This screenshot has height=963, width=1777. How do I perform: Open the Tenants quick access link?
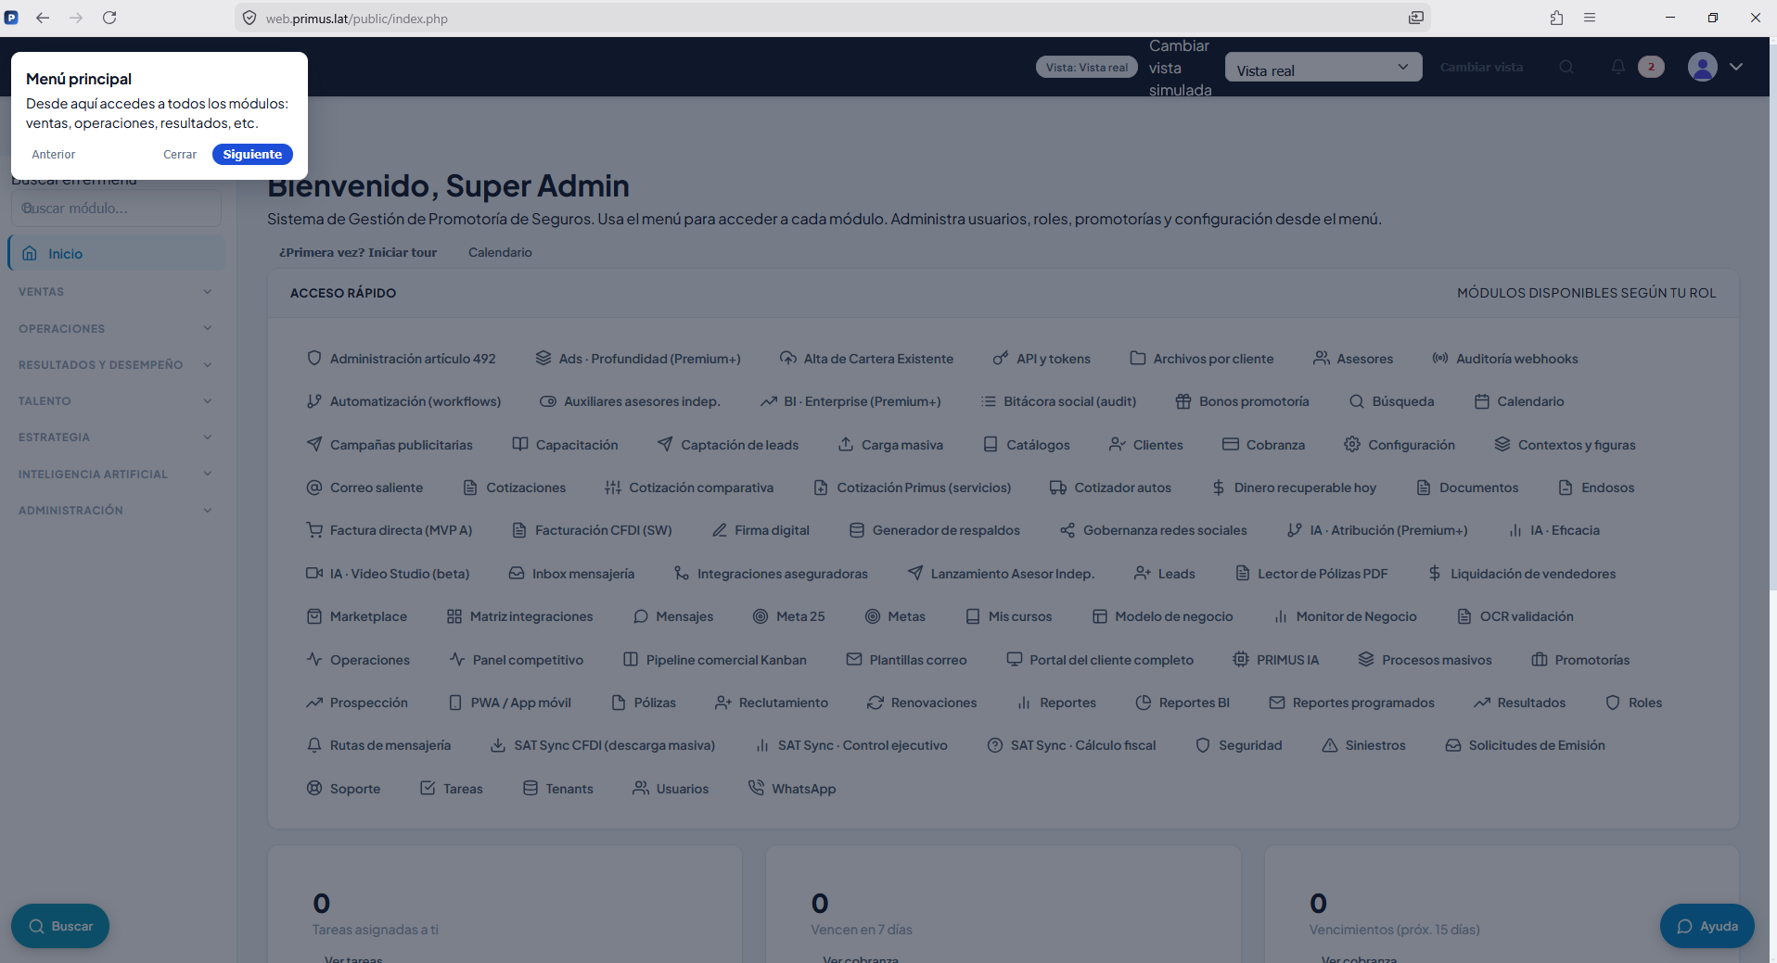click(557, 788)
